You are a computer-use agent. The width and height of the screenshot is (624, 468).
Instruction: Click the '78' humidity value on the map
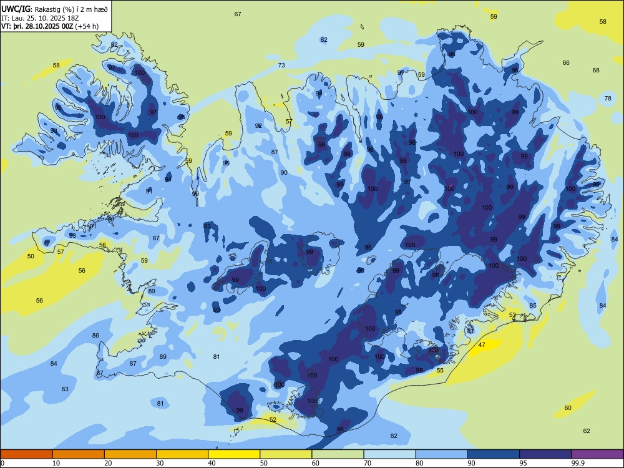(608, 98)
